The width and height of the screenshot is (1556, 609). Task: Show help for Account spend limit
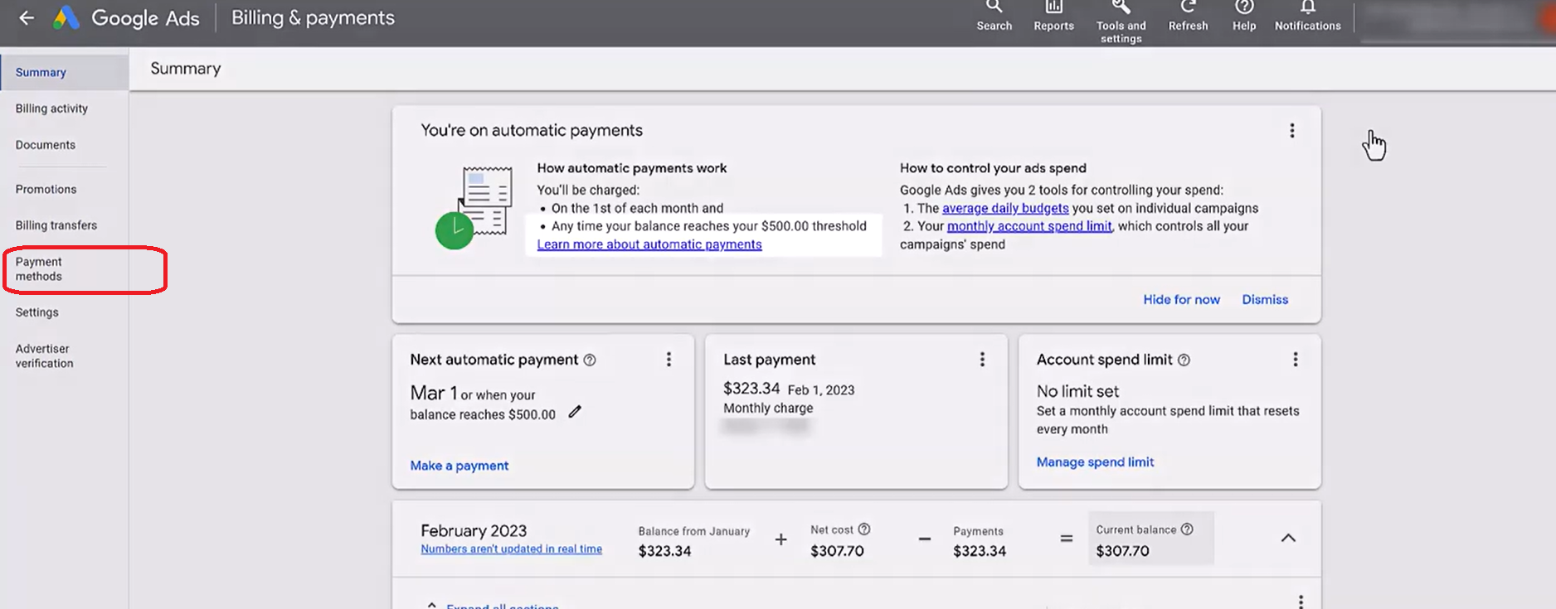tap(1184, 360)
